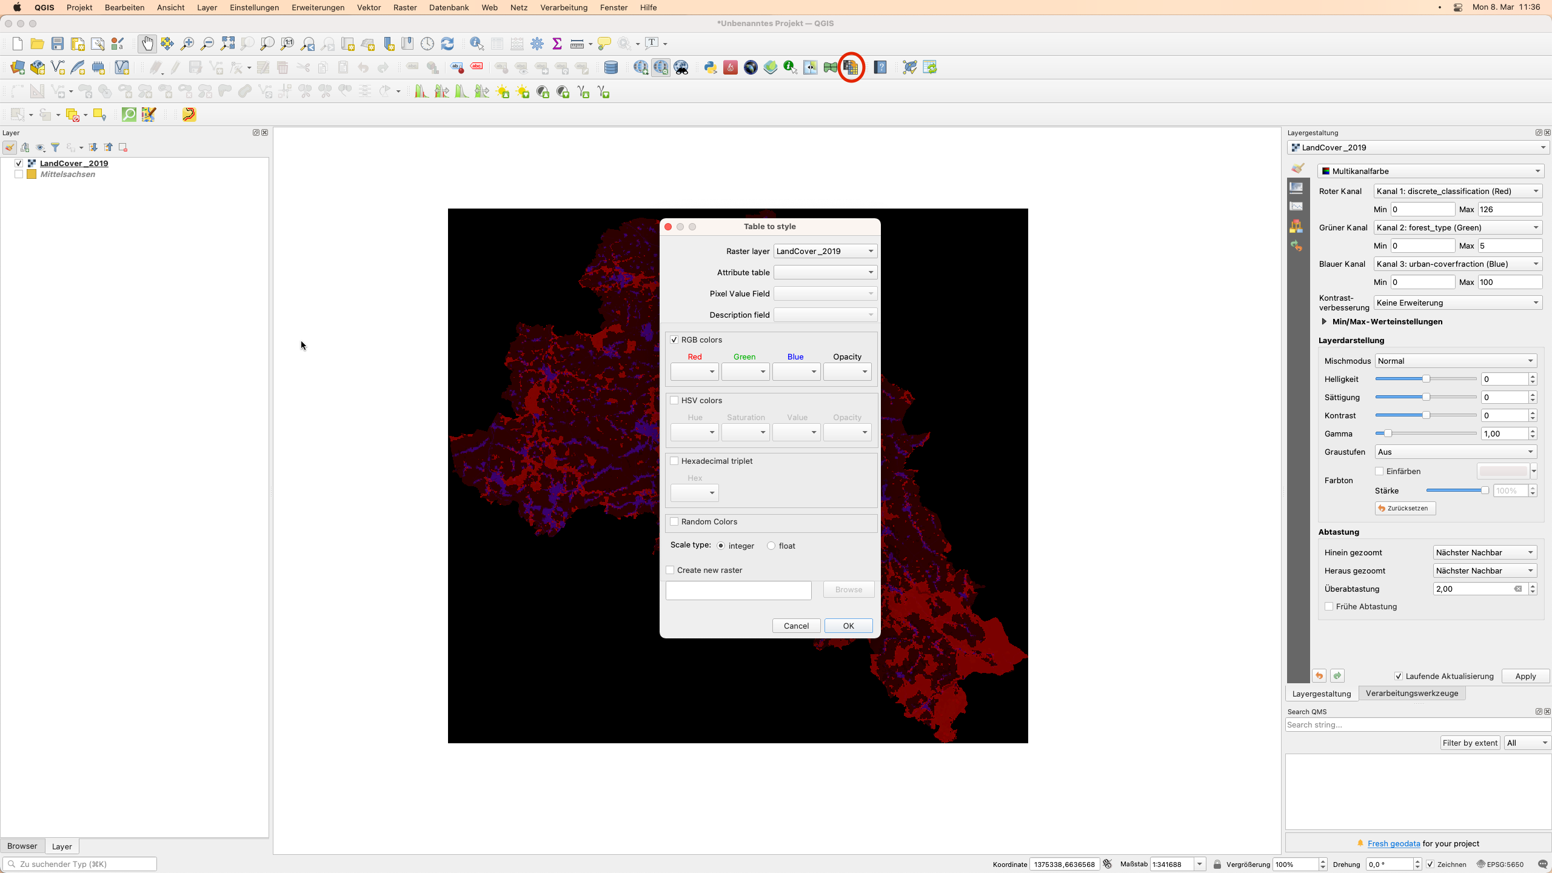Click the OK button to confirm

(x=848, y=626)
